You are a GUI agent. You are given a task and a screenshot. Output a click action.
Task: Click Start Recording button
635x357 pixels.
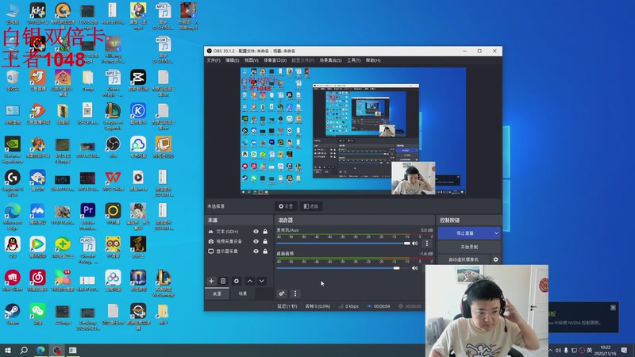pyautogui.click(x=469, y=247)
